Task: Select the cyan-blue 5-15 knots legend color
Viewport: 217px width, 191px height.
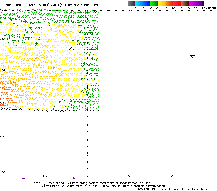Action: [x=143, y=4]
